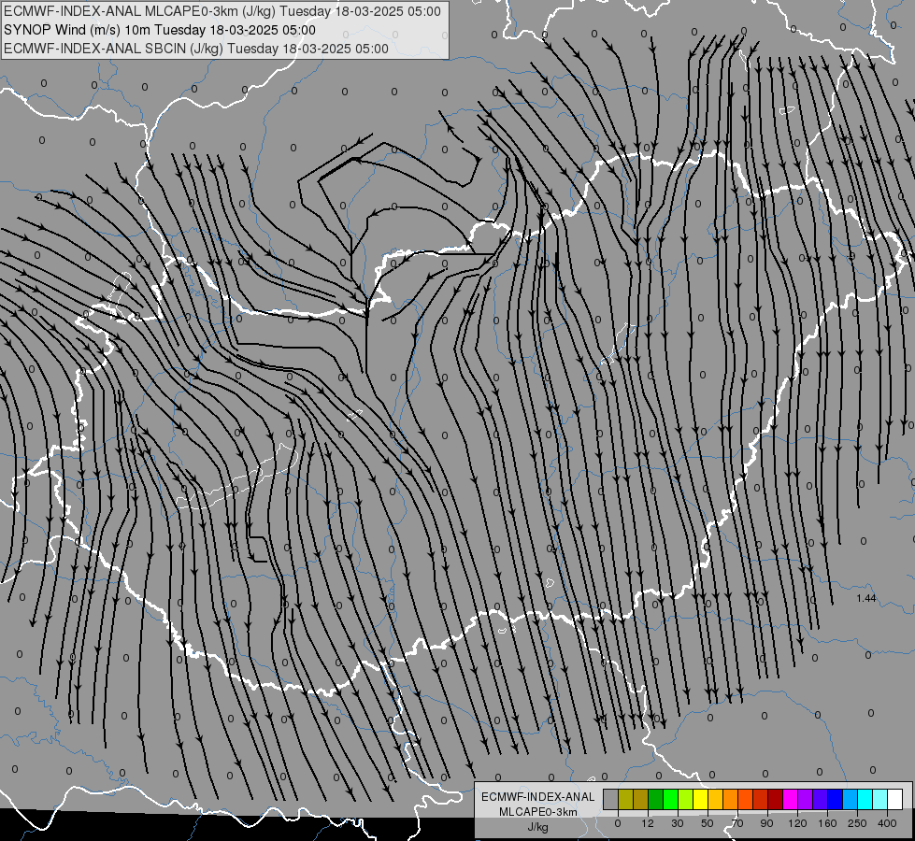Viewport: 915px width, 841px height.
Task: Click the legend scale value '400'
Action: (x=887, y=823)
